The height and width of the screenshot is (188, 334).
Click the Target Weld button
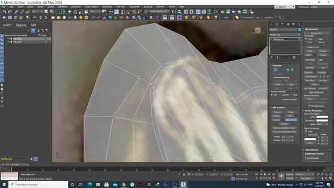tap(291, 120)
